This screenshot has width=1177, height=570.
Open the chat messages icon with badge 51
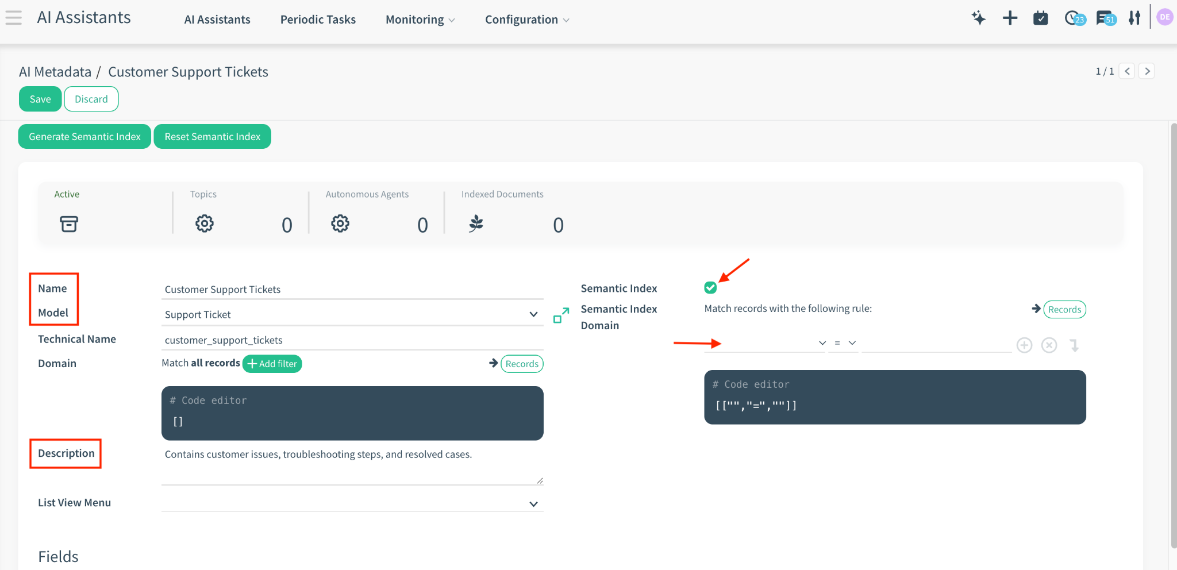(x=1105, y=18)
